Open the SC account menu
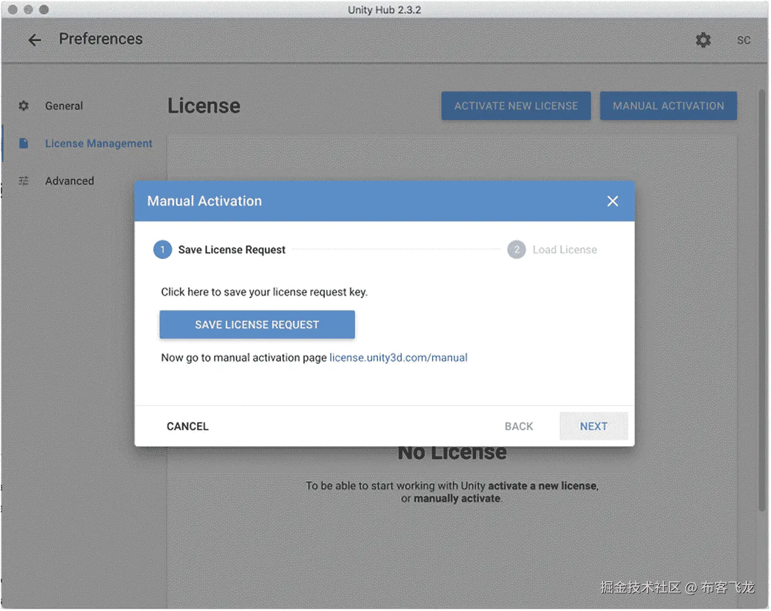 tap(744, 40)
